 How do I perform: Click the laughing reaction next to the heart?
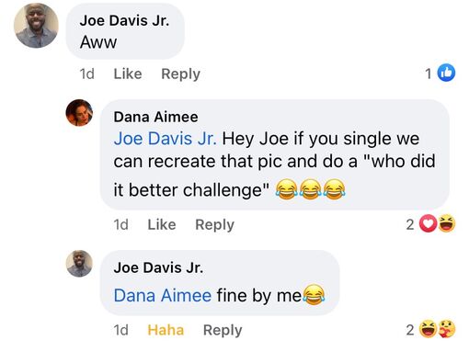(446, 223)
